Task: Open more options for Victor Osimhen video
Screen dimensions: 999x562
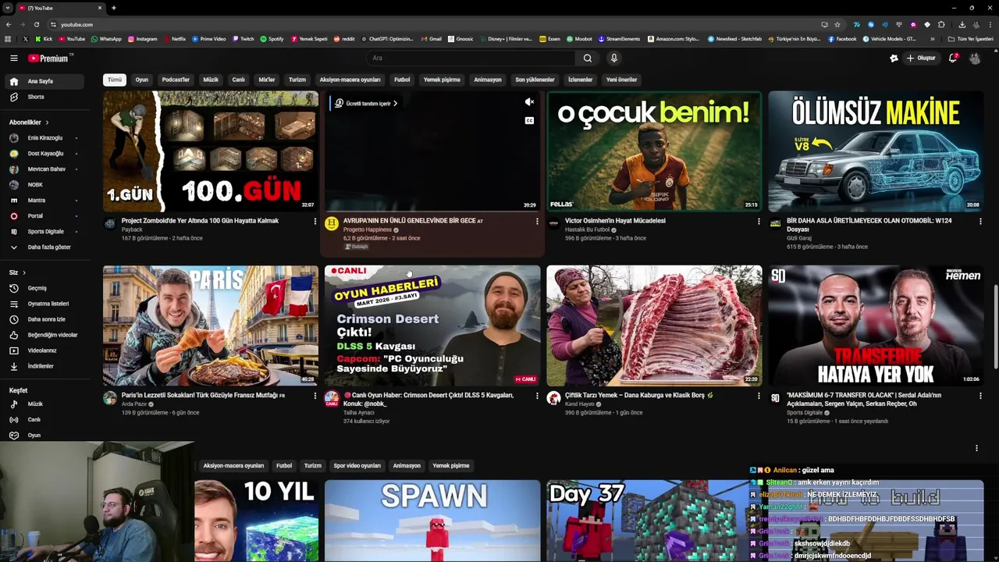Action: 759,222
